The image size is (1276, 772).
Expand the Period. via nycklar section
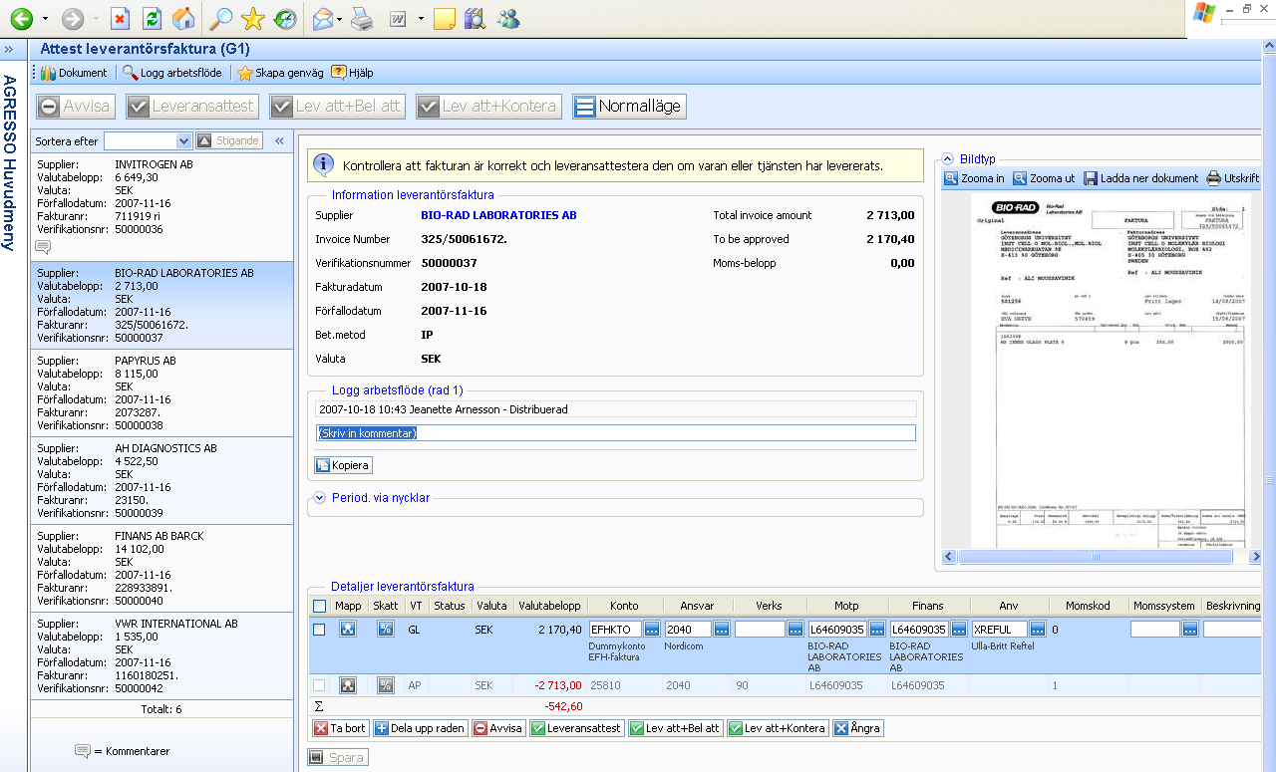(319, 497)
